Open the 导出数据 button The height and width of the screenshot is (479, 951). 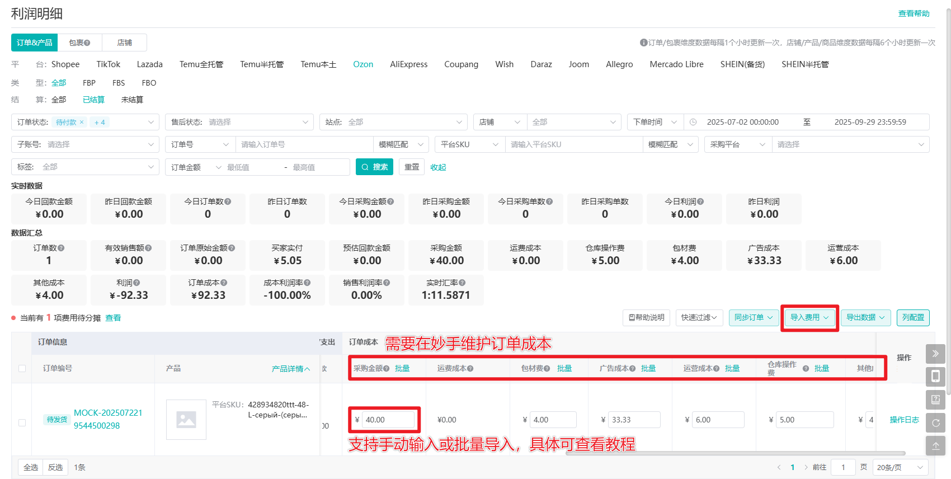(865, 318)
